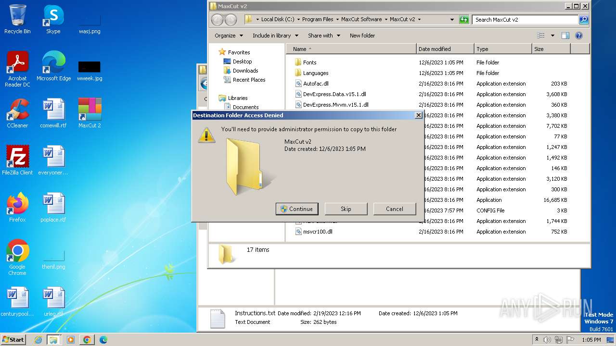The width and height of the screenshot is (616, 346).
Task: Open CCleaner desktop shortcut
Action: click(x=17, y=113)
